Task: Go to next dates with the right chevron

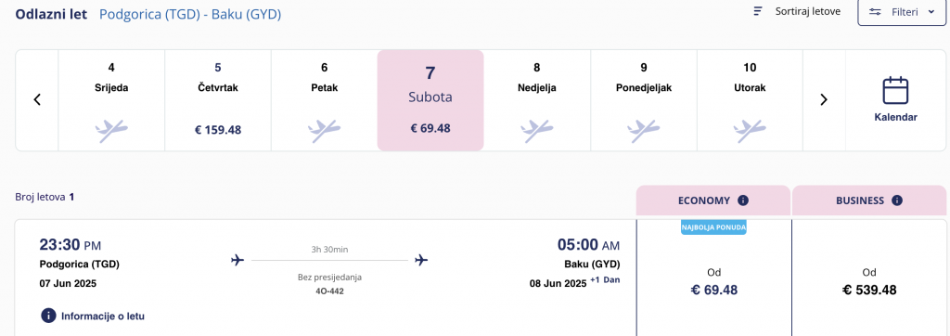Action: (824, 99)
